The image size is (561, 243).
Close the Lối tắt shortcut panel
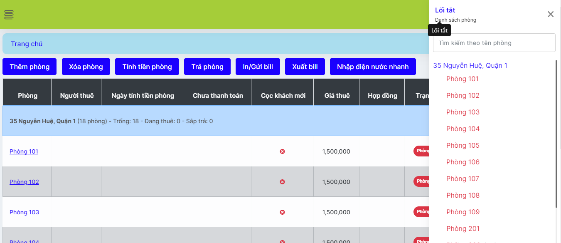[551, 14]
